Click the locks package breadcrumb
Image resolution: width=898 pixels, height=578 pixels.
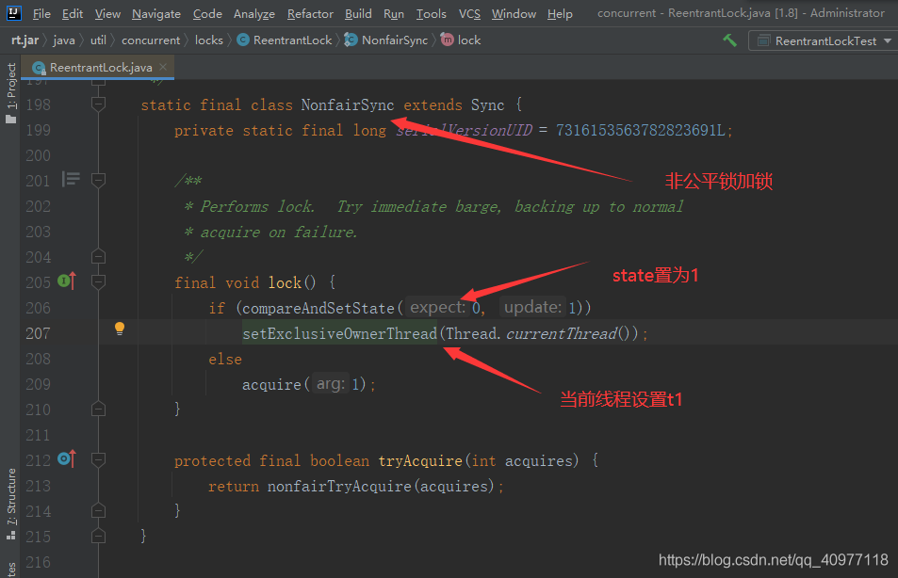208,40
